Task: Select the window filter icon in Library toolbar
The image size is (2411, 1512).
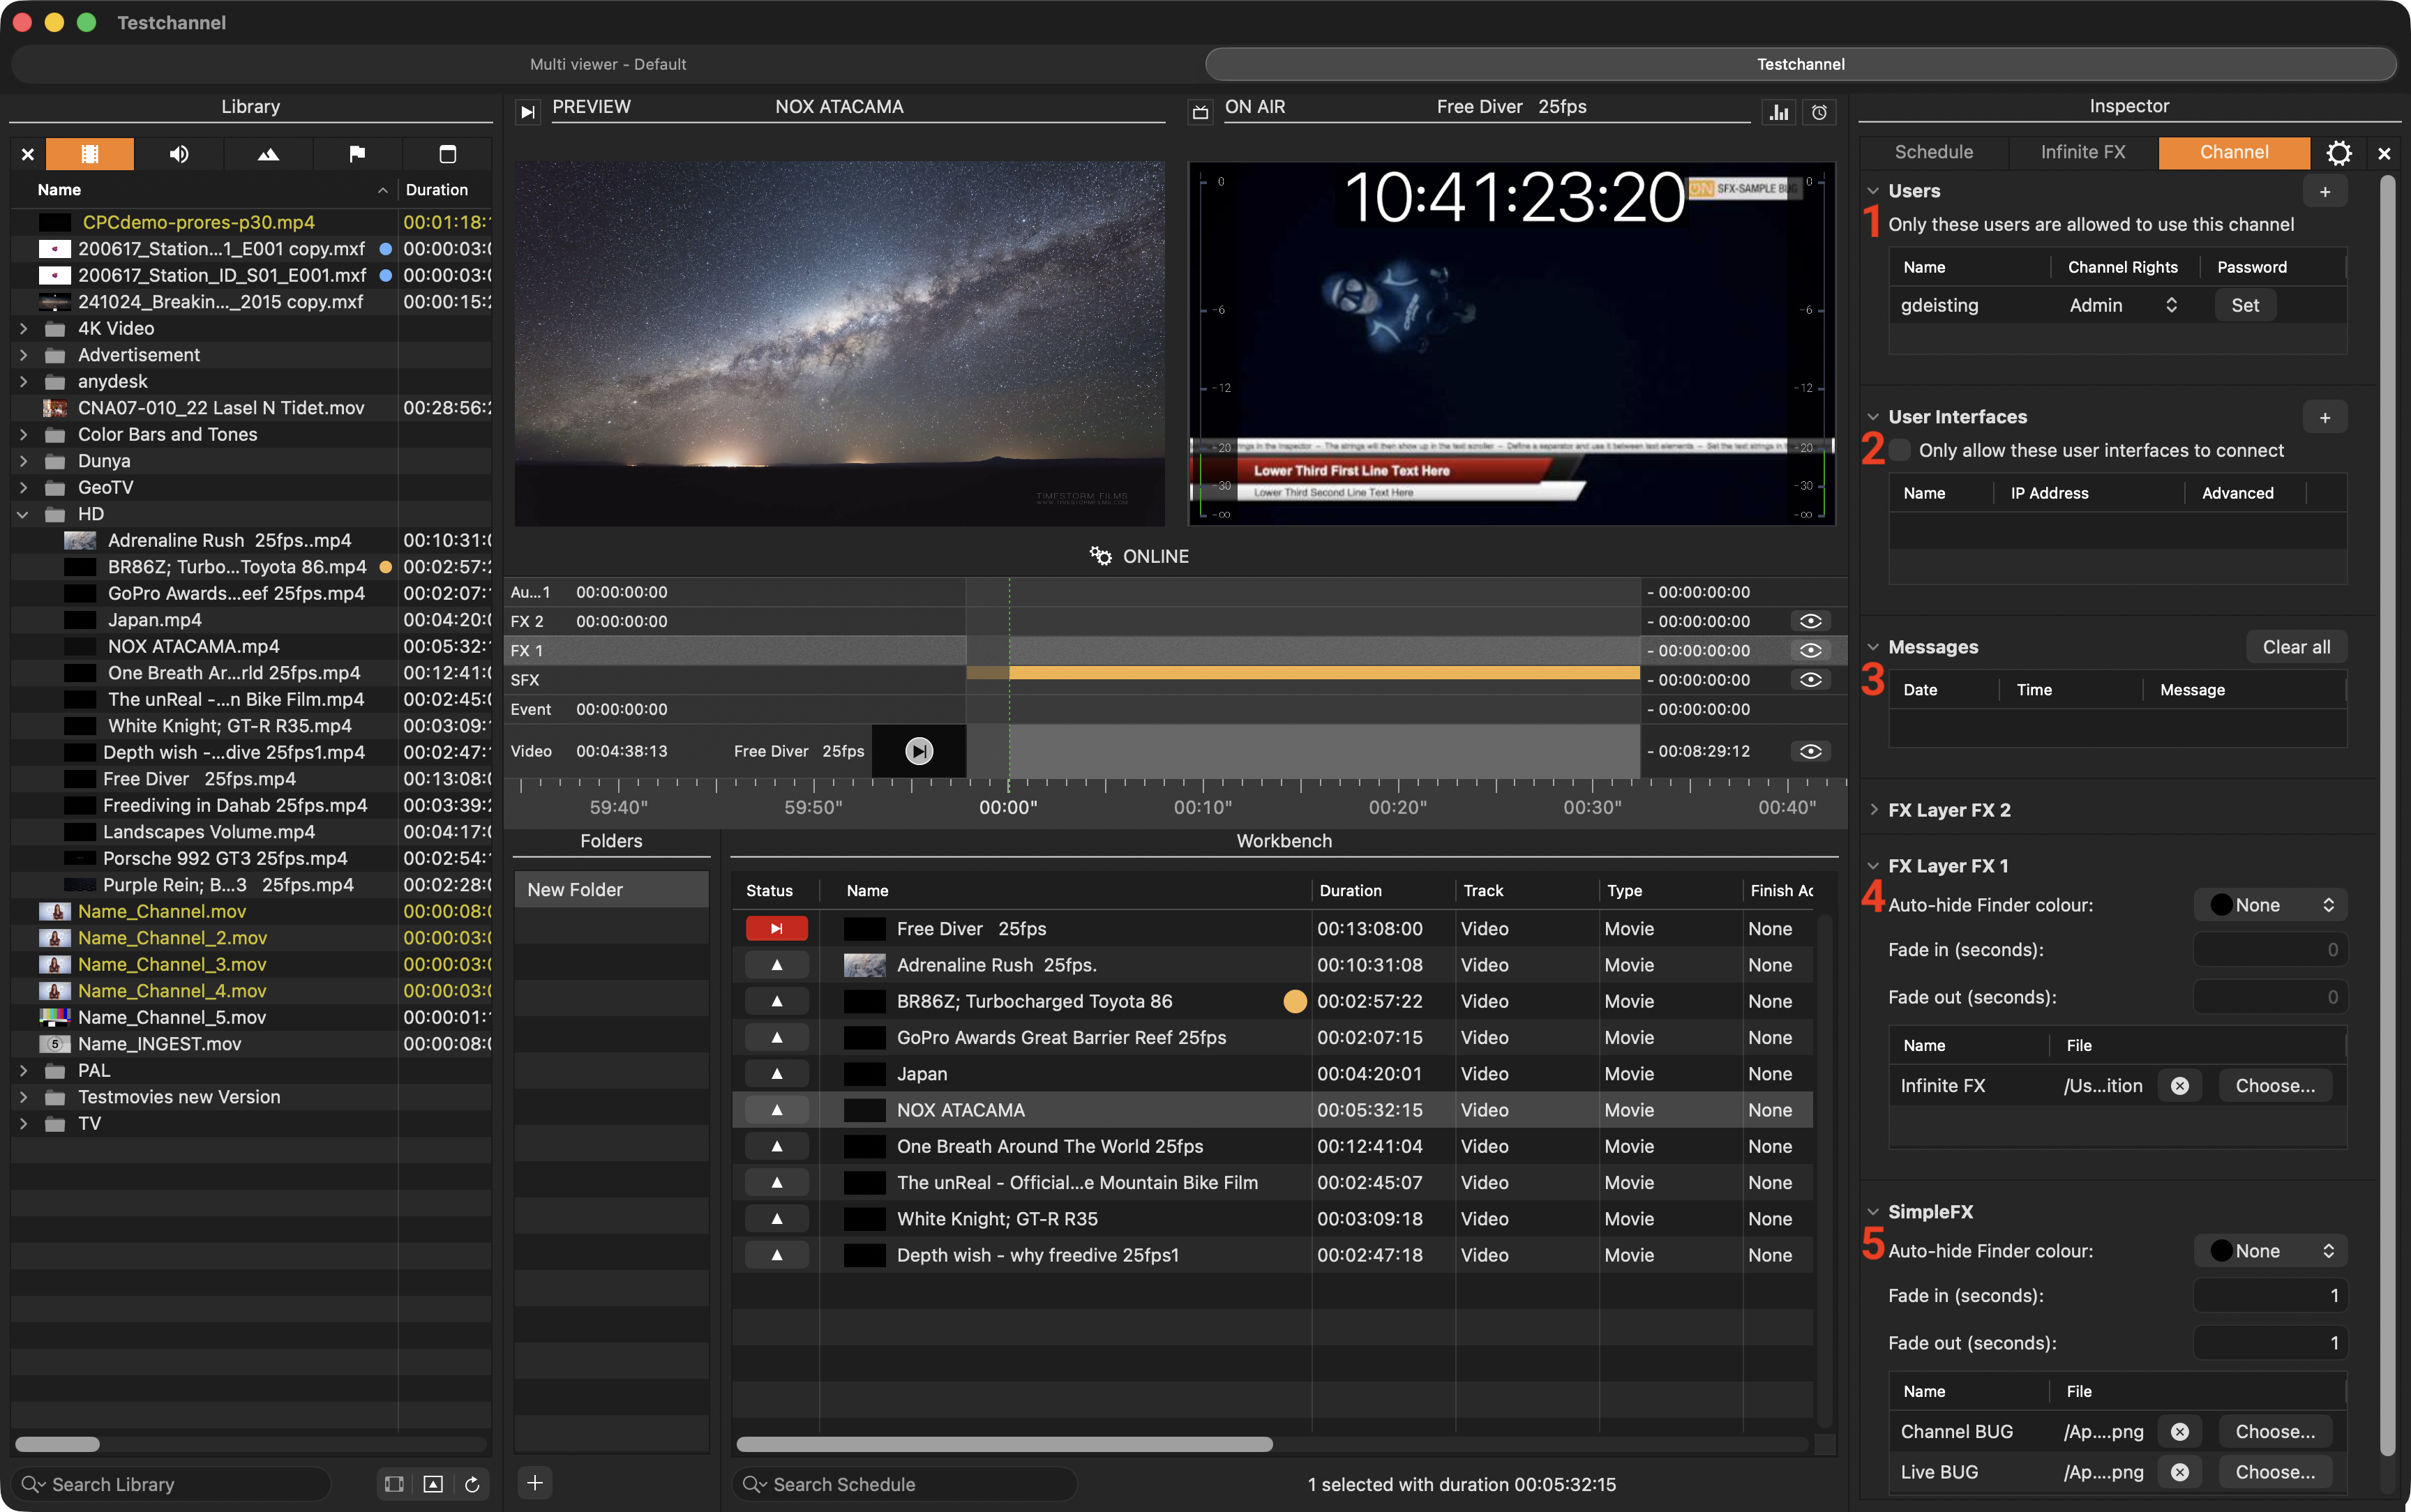Action: pyautogui.click(x=447, y=154)
